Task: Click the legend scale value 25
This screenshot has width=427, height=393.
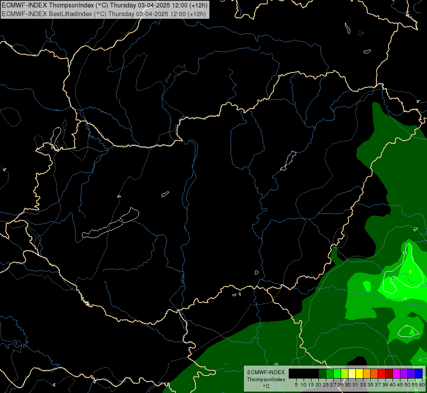Action: (x=326, y=385)
